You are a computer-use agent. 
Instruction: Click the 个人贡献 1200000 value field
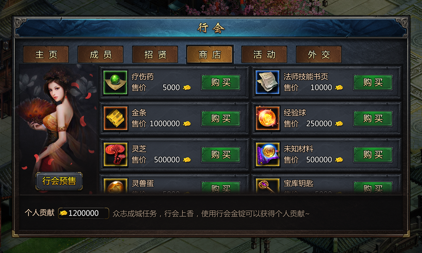(84, 213)
